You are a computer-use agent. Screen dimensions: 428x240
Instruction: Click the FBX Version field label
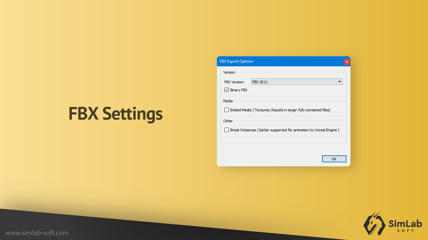point(234,82)
